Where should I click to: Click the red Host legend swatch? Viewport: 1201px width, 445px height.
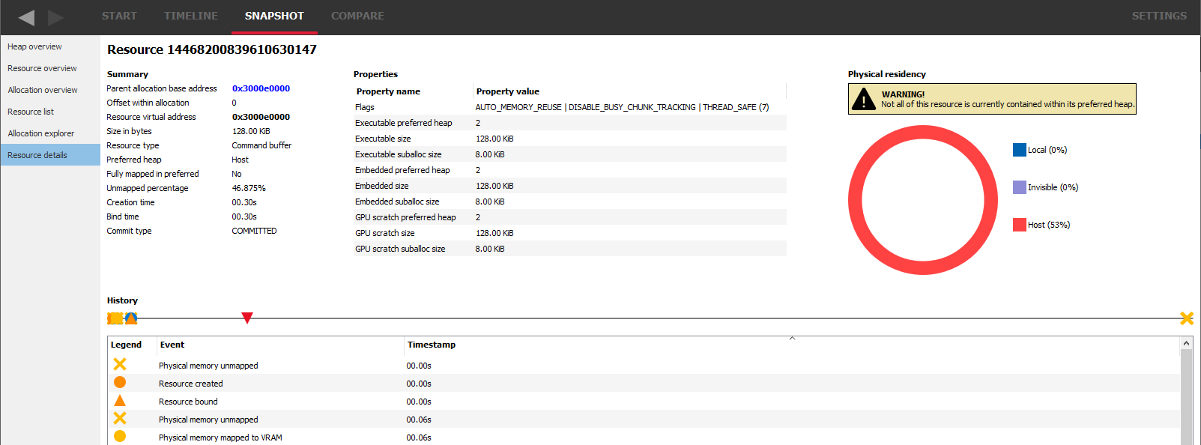pyautogui.click(x=1019, y=225)
